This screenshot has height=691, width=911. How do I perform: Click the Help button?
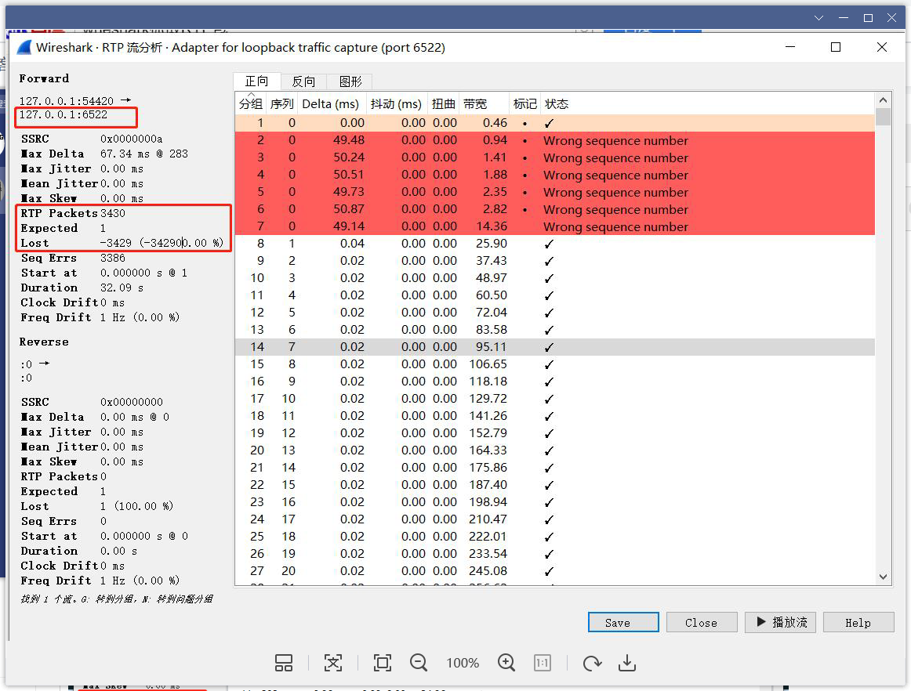(x=858, y=622)
